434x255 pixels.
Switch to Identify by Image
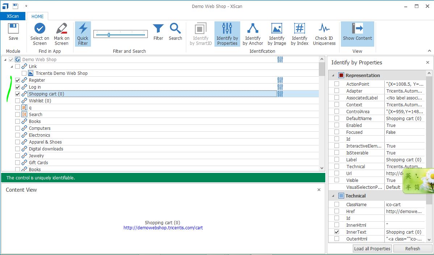pos(277,34)
